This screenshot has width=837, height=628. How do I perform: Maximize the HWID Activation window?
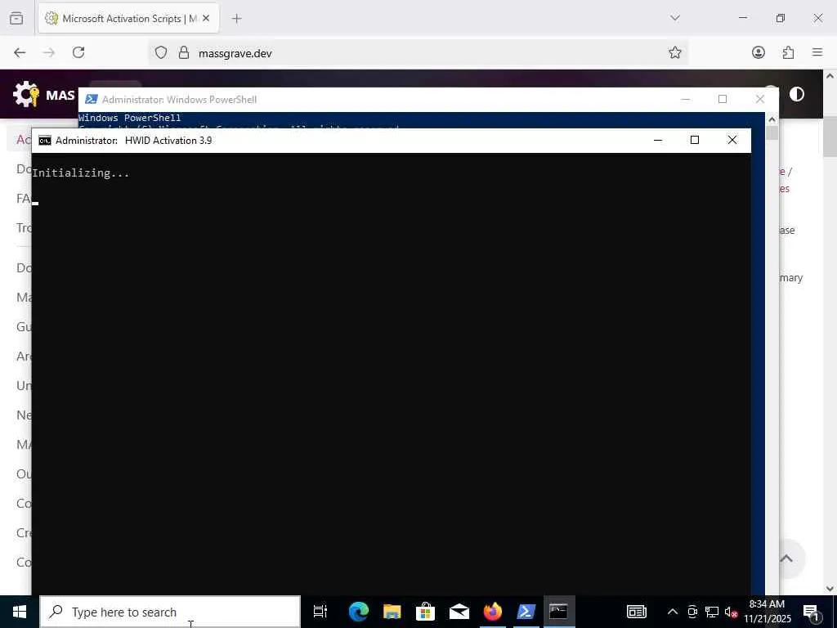pos(695,140)
